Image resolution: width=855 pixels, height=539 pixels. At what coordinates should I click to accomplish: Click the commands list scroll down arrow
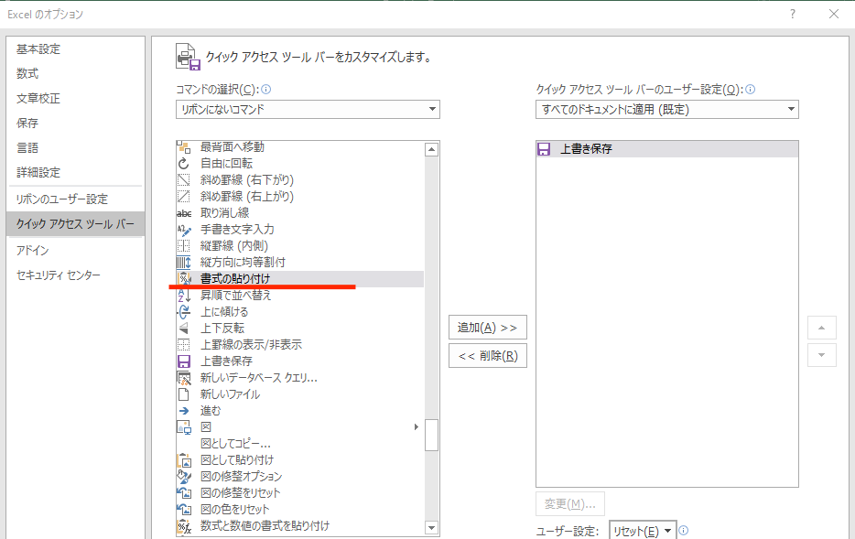click(432, 527)
